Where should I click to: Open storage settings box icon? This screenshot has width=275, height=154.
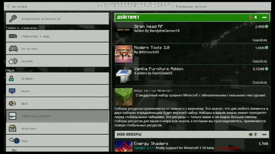12,128
